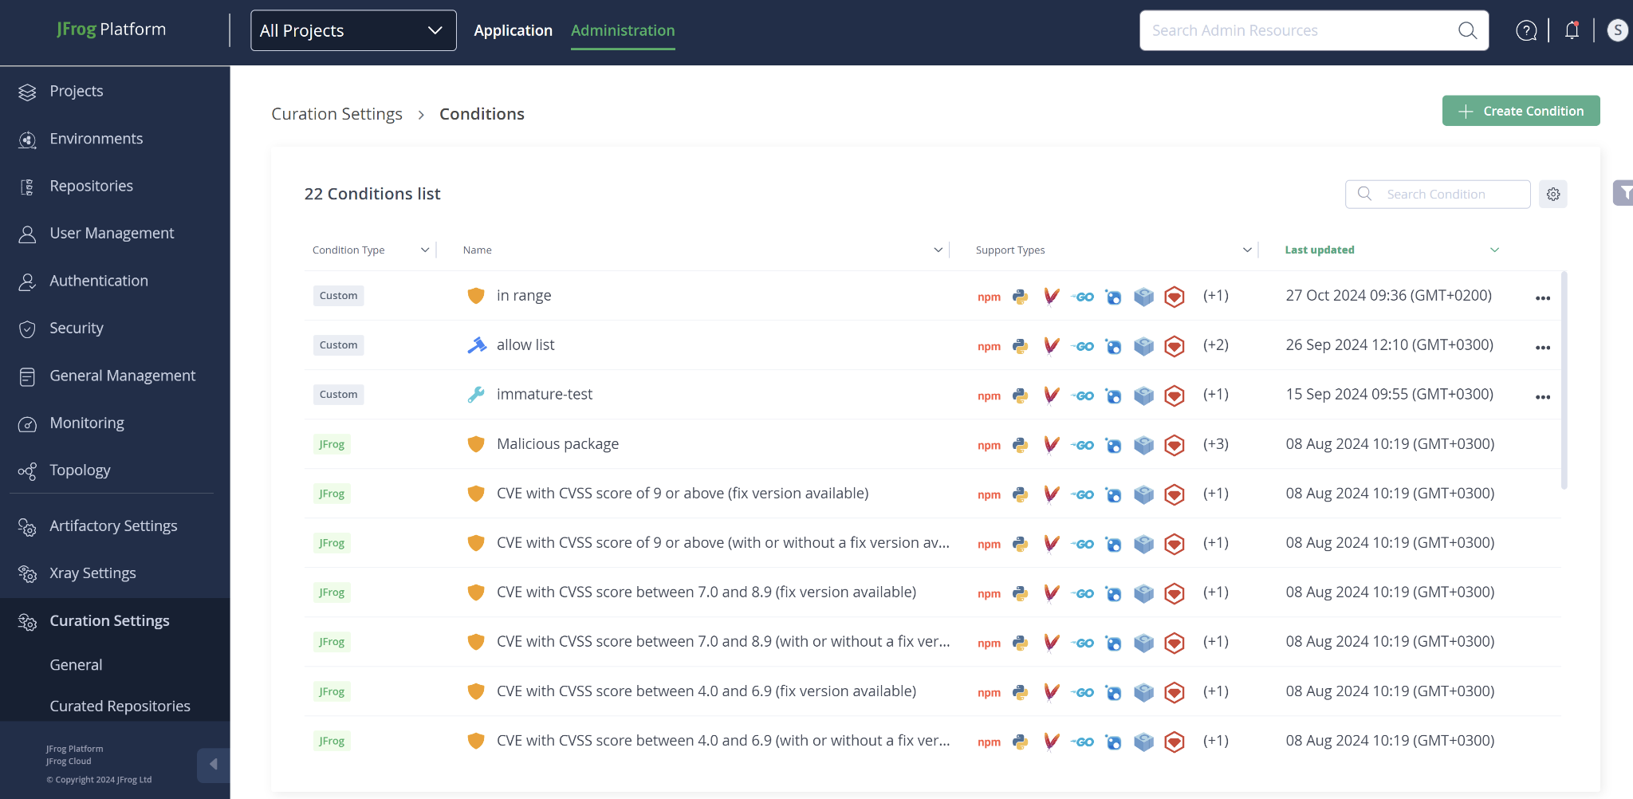Click '26 Sep 2024 12:10 (GMT+0300)' date
Image resolution: width=1633 pixels, height=799 pixels.
coord(1389,345)
